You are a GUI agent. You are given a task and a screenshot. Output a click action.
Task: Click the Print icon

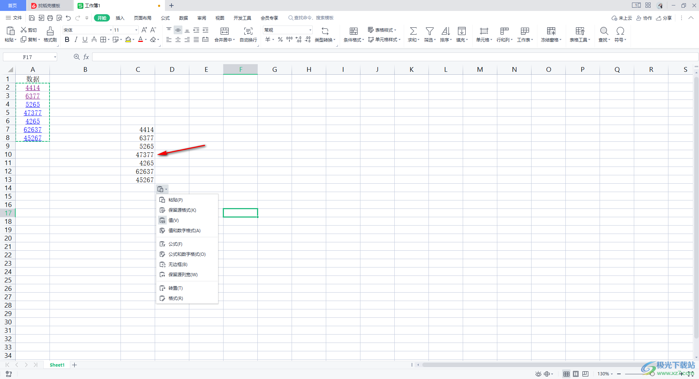click(50, 18)
